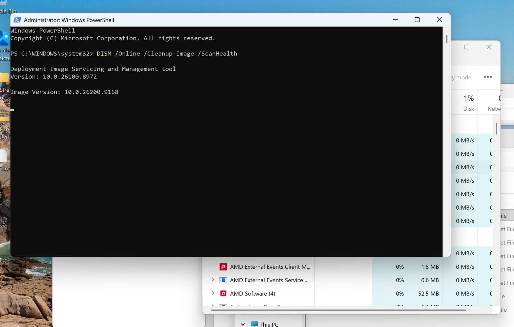Select the AMD Software icon
Screen dimensions: 514x327
pyautogui.click(x=223, y=293)
